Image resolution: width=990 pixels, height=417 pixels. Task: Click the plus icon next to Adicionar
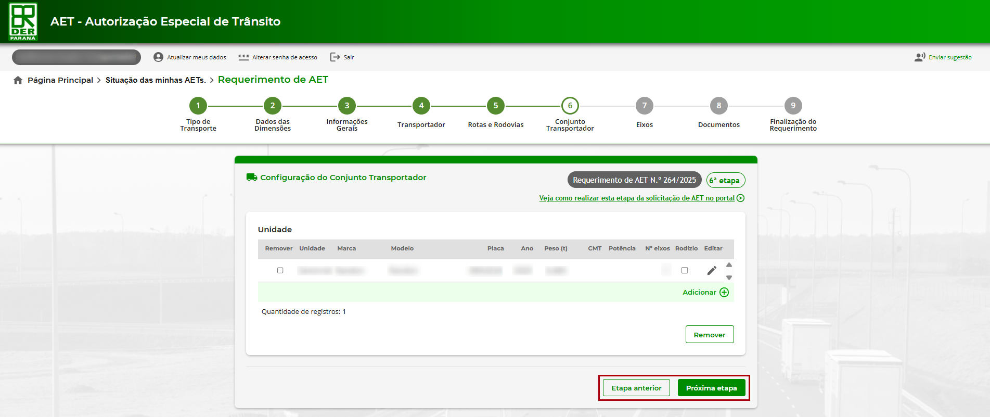(x=724, y=293)
